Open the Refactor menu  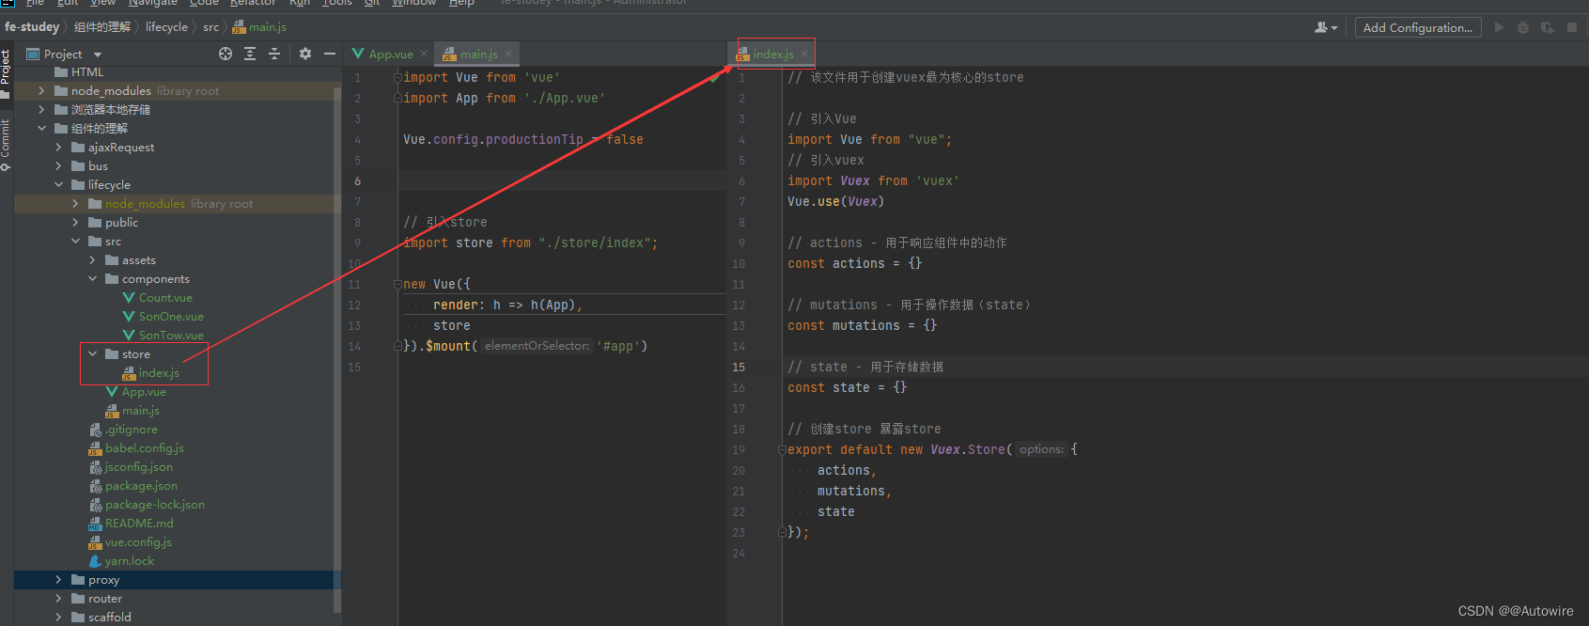click(253, 3)
